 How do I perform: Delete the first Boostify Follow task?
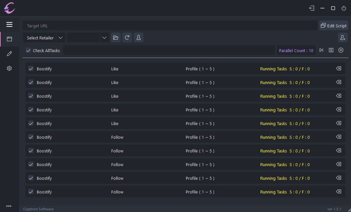click(x=339, y=137)
